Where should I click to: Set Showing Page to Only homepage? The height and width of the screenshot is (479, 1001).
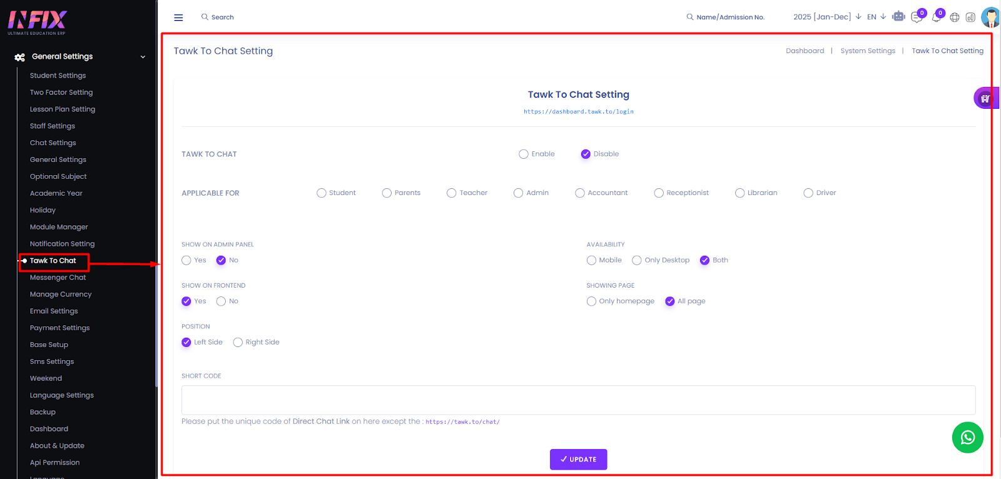tap(591, 301)
